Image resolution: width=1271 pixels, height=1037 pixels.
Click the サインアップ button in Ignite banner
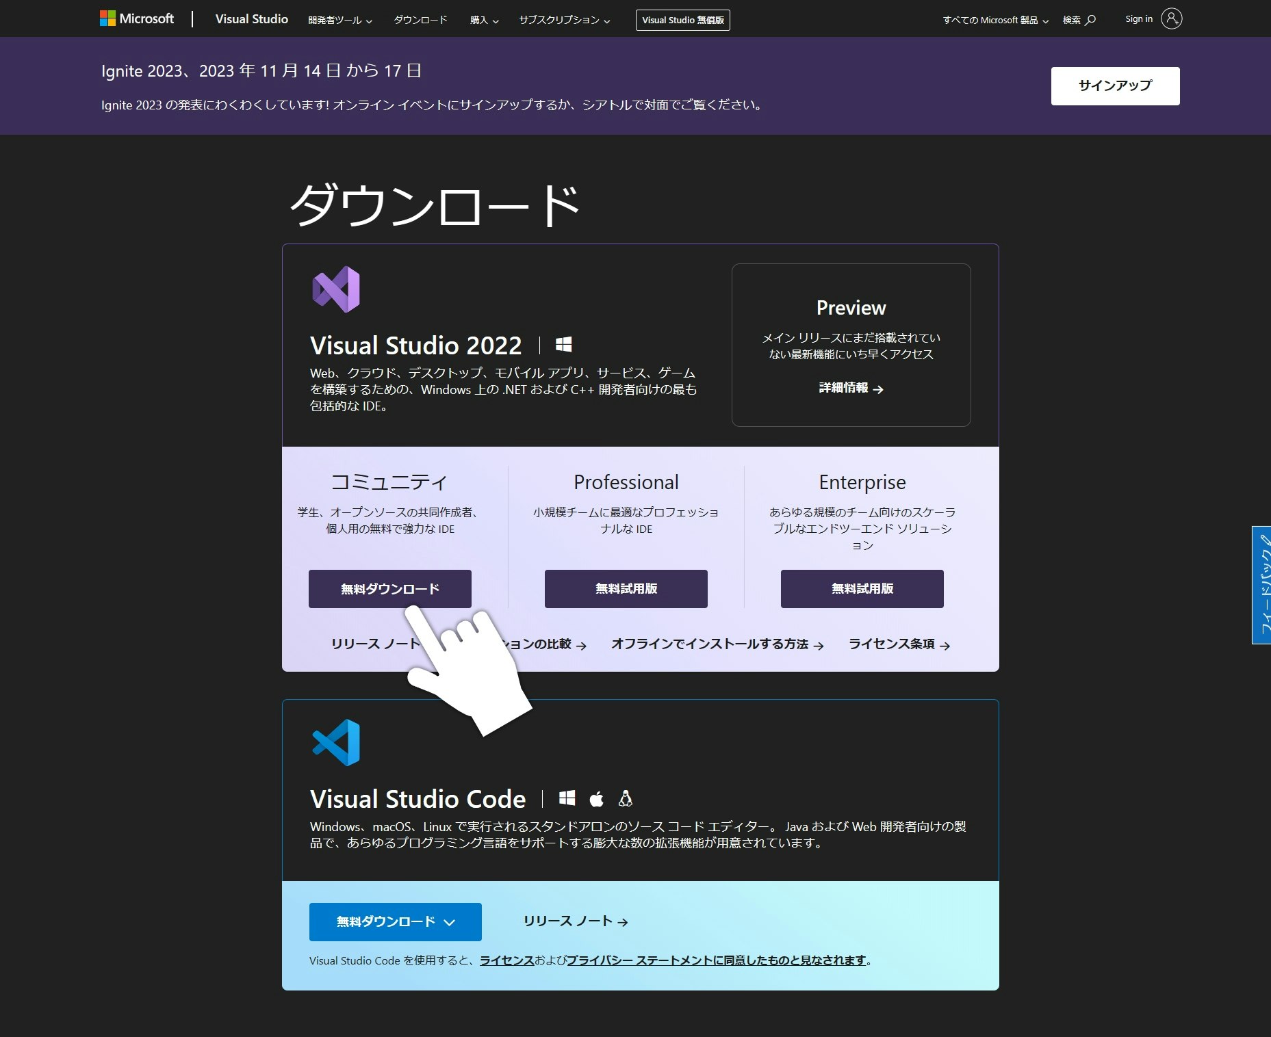click(1116, 86)
